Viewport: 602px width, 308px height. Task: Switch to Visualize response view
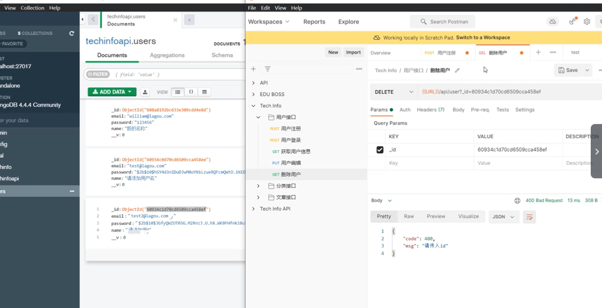[468, 216]
